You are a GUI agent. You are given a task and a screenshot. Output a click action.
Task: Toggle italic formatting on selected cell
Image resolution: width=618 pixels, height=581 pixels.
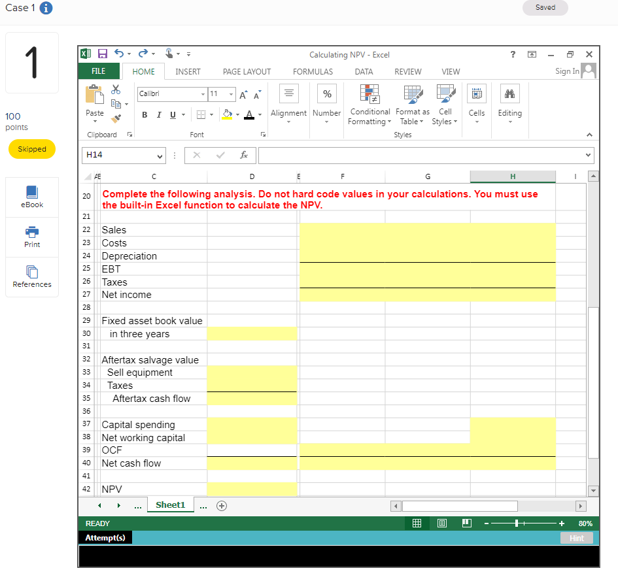click(x=158, y=114)
